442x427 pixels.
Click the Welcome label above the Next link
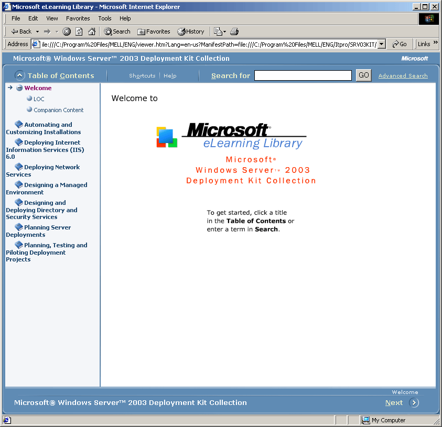(405, 392)
